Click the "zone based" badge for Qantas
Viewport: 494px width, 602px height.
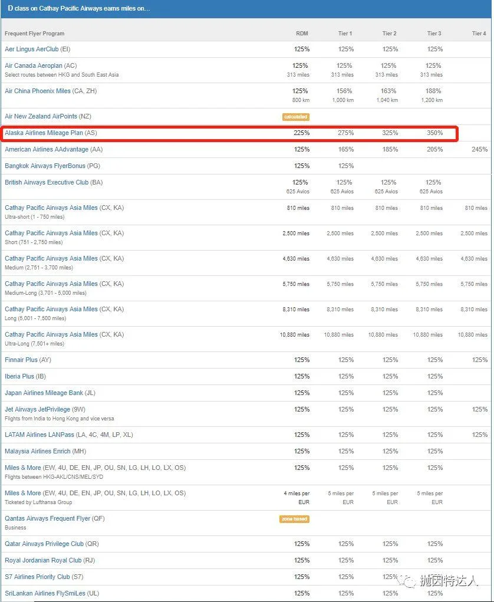coord(294,519)
